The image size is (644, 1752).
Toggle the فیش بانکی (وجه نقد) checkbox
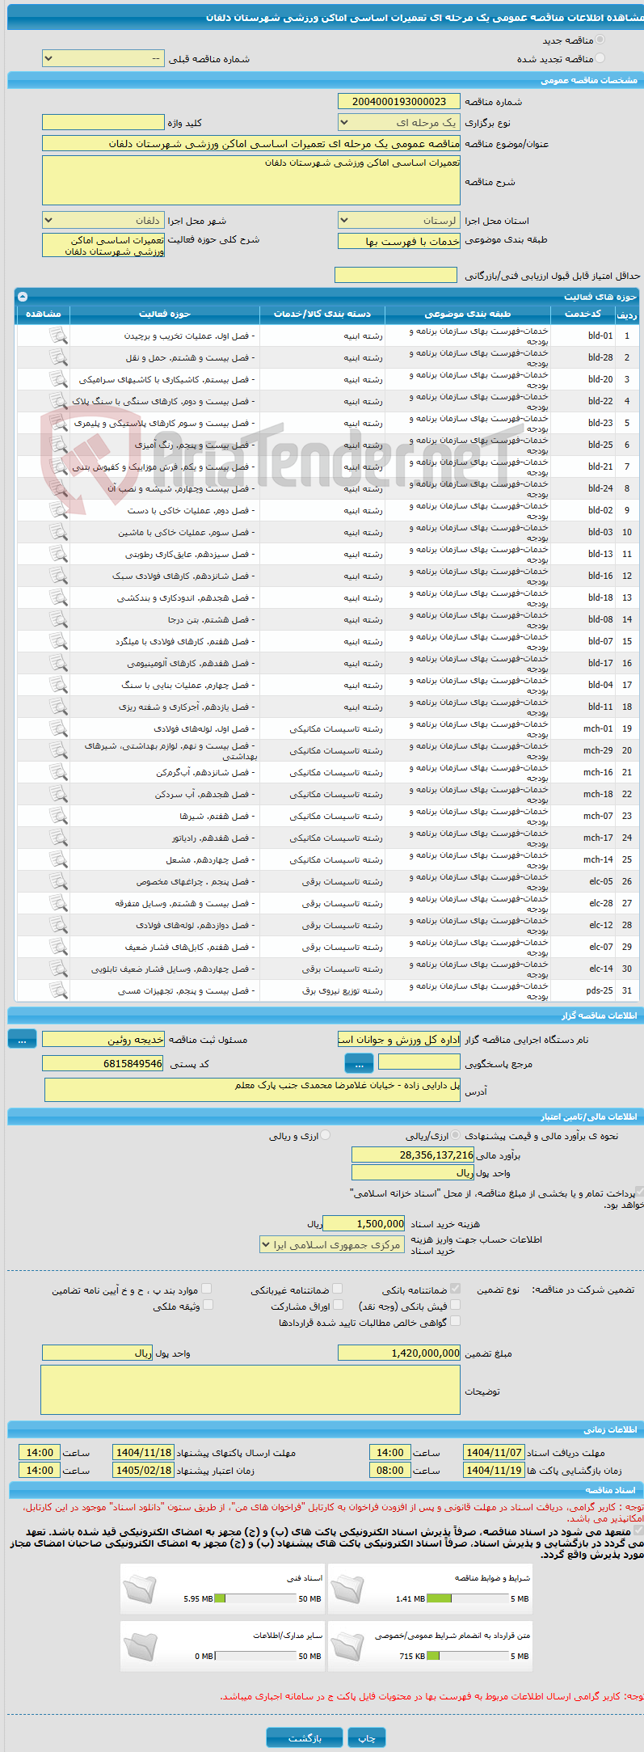click(456, 1305)
